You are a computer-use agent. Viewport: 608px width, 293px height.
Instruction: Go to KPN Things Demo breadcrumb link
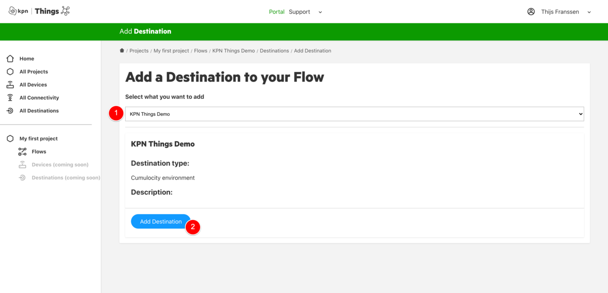click(234, 51)
